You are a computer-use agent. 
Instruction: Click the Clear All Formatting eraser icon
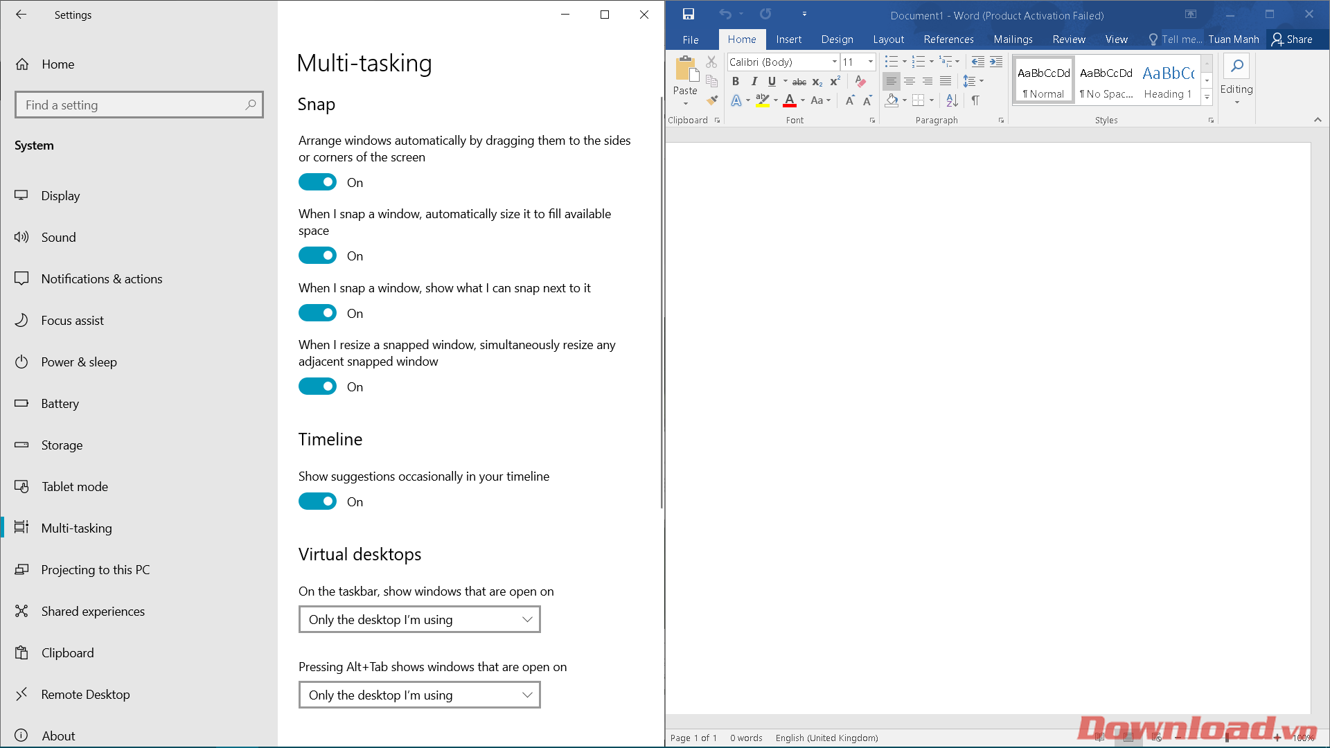pos(860,82)
